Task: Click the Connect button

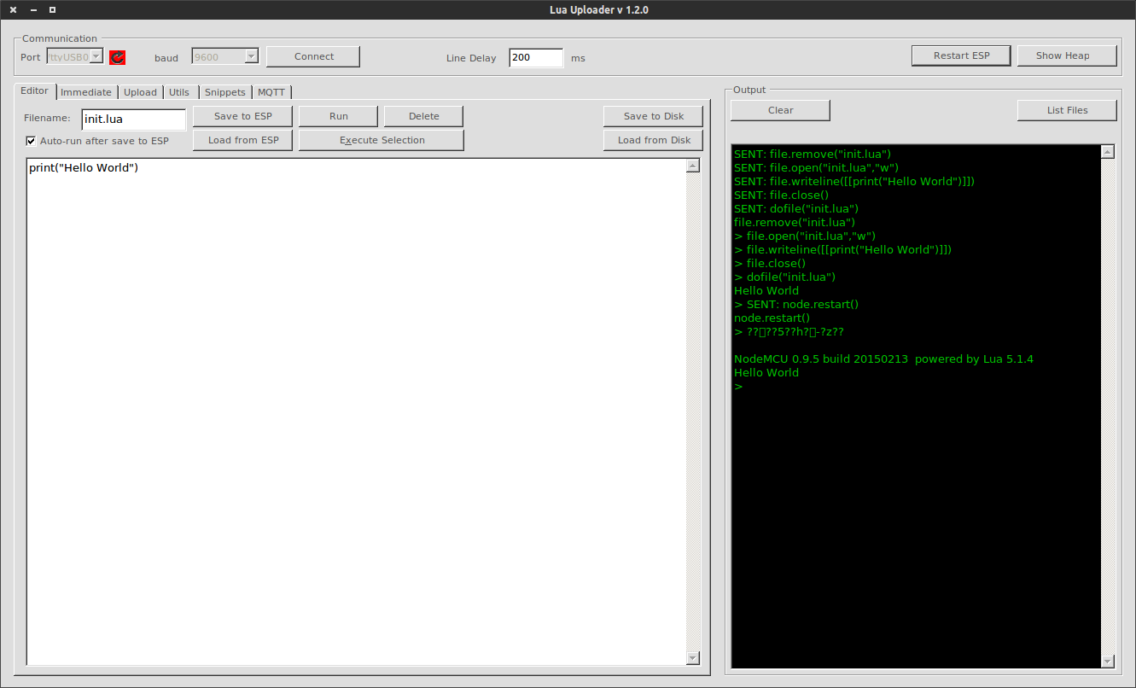Action: [313, 56]
